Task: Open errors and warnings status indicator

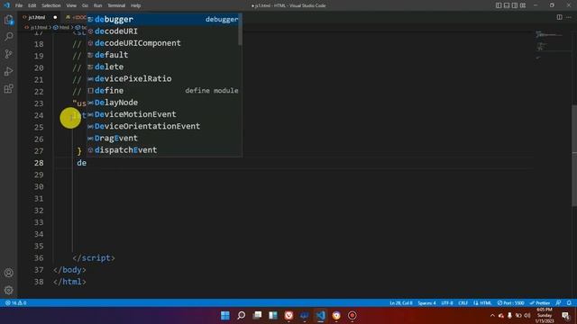Action: click(x=15, y=303)
